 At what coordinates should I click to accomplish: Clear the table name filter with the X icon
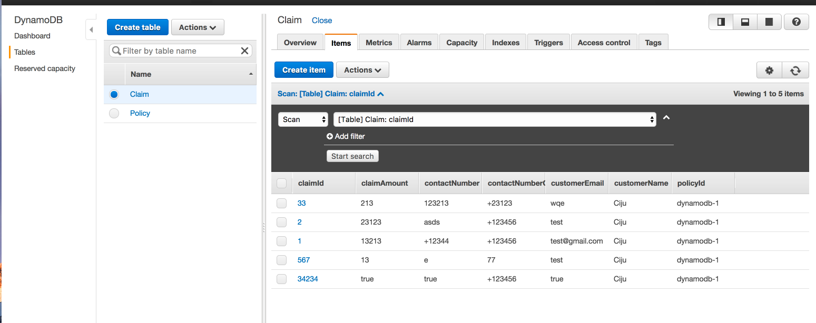[x=244, y=51]
